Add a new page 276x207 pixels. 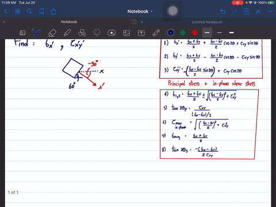(x=246, y=11)
